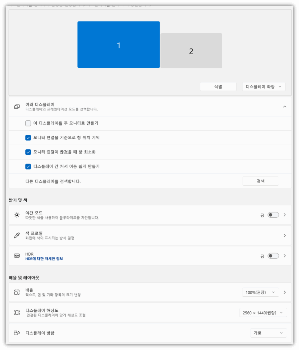Uncheck minimize windows when monitor disconnects
The width and height of the screenshot is (299, 350).
(x=28, y=152)
